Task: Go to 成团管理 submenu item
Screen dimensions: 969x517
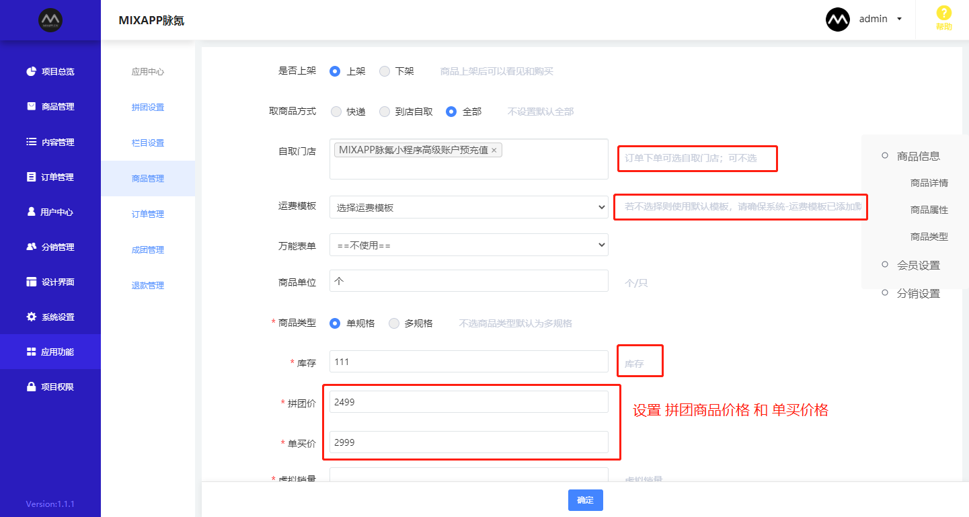Action: (148, 250)
